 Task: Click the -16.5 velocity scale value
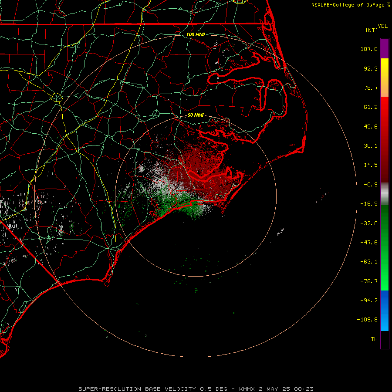click(x=369, y=204)
